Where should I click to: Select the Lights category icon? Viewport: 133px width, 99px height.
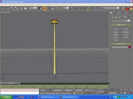tap(119, 17)
